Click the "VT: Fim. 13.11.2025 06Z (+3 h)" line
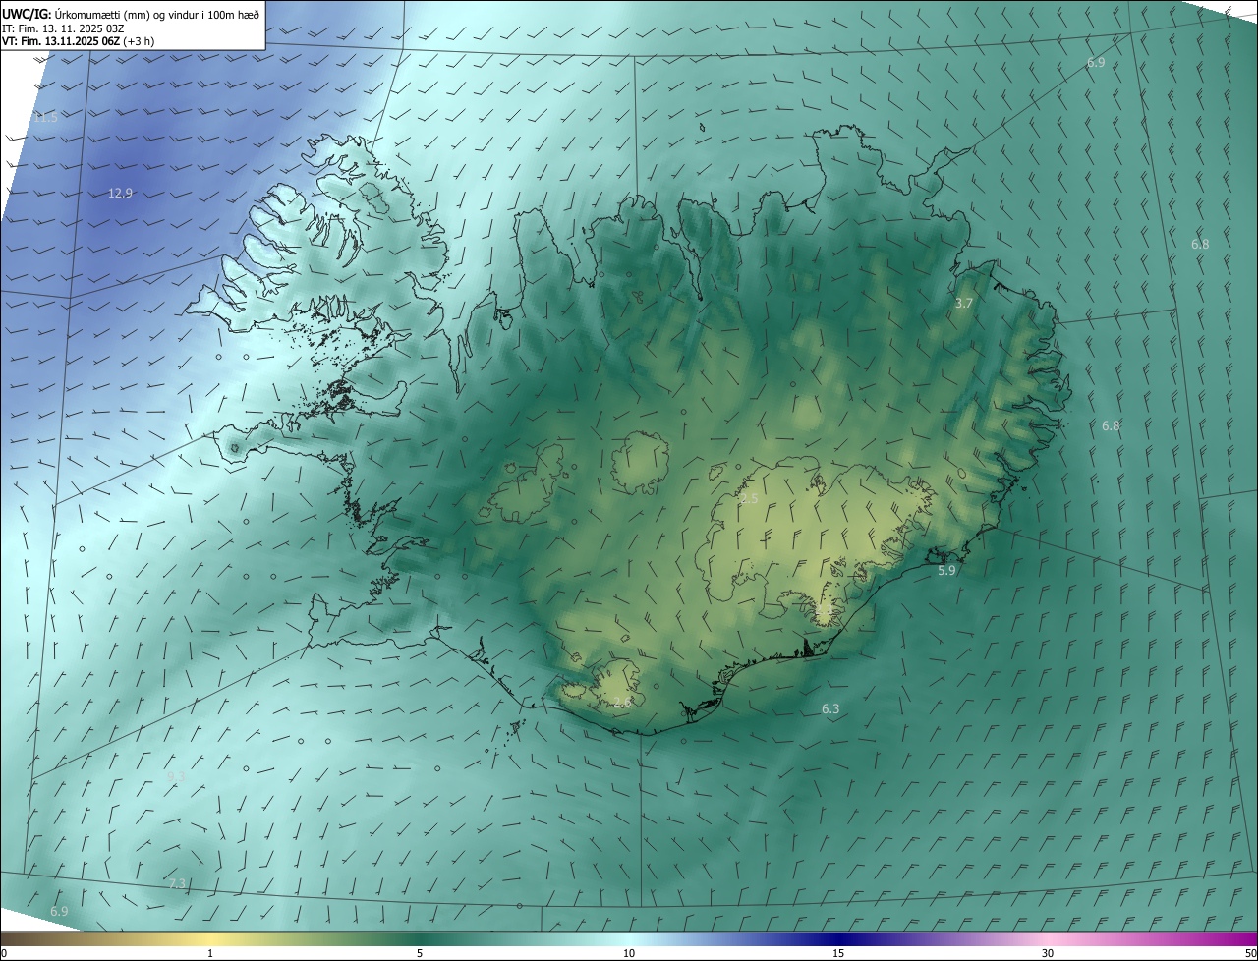The width and height of the screenshot is (1258, 961). [79, 41]
